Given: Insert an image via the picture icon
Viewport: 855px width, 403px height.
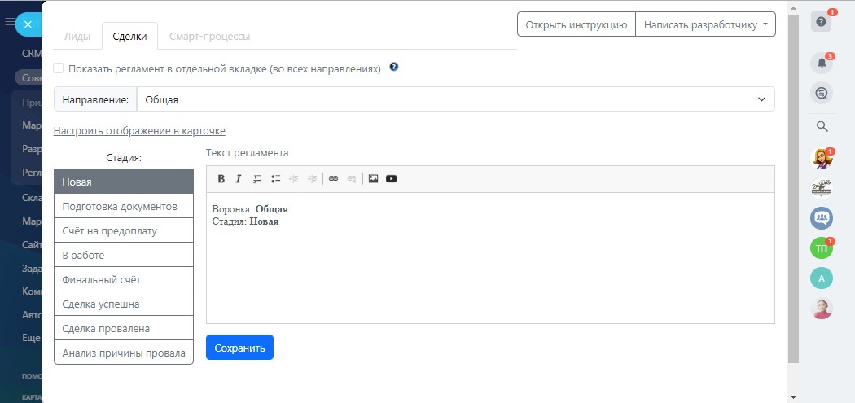Looking at the screenshot, I should tap(373, 179).
